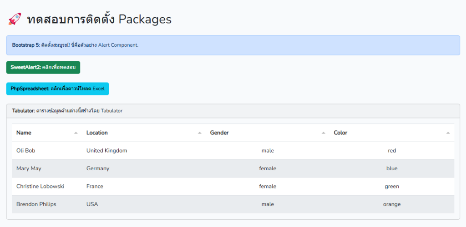Select the Germany location cell

(x=98, y=168)
